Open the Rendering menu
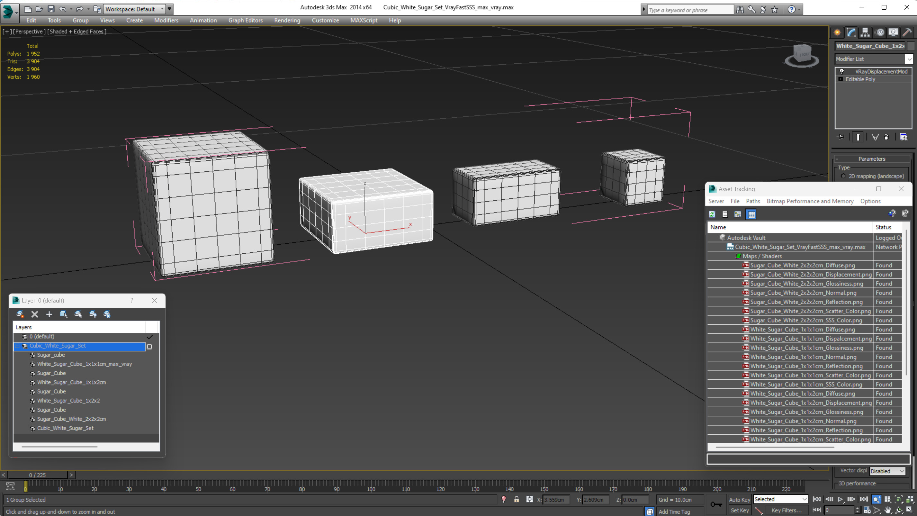Image resolution: width=917 pixels, height=516 pixels. [x=287, y=20]
